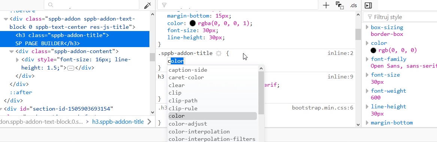
Task: Click the property name being edited: color
Action: [176, 61]
